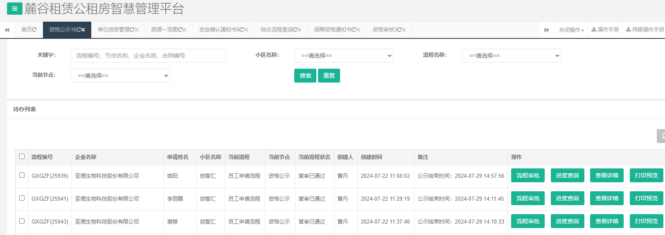Click applicant name 谢婷
The image size is (665, 235).
pyautogui.click(x=172, y=222)
